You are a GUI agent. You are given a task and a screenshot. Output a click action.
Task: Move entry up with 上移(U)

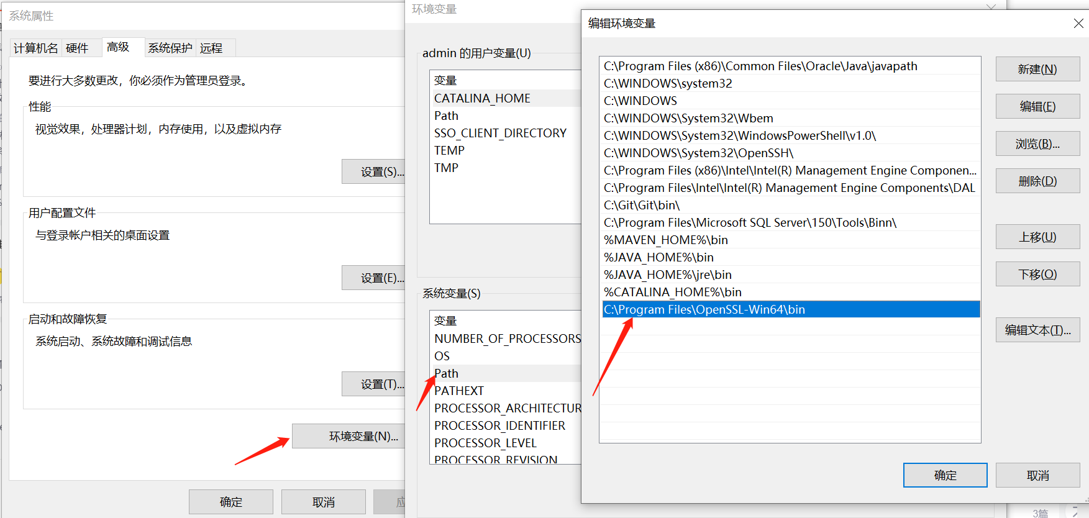(1037, 237)
